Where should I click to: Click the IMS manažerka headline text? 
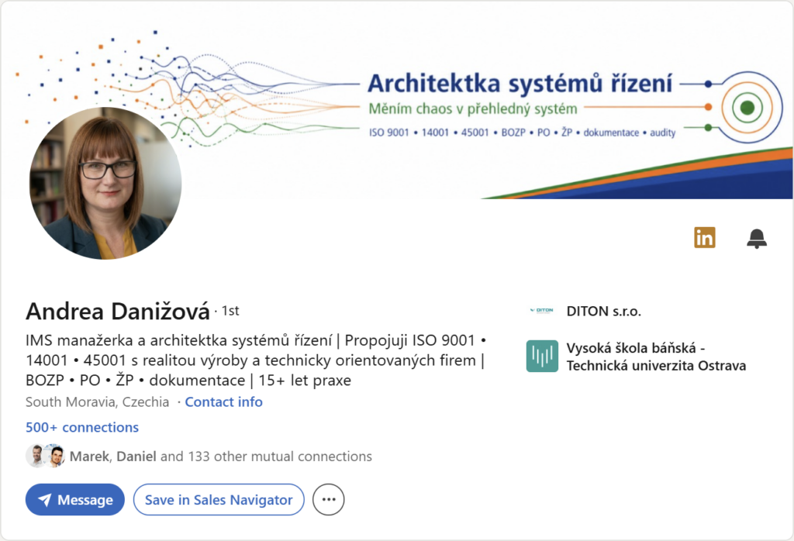tap(256, 360)
